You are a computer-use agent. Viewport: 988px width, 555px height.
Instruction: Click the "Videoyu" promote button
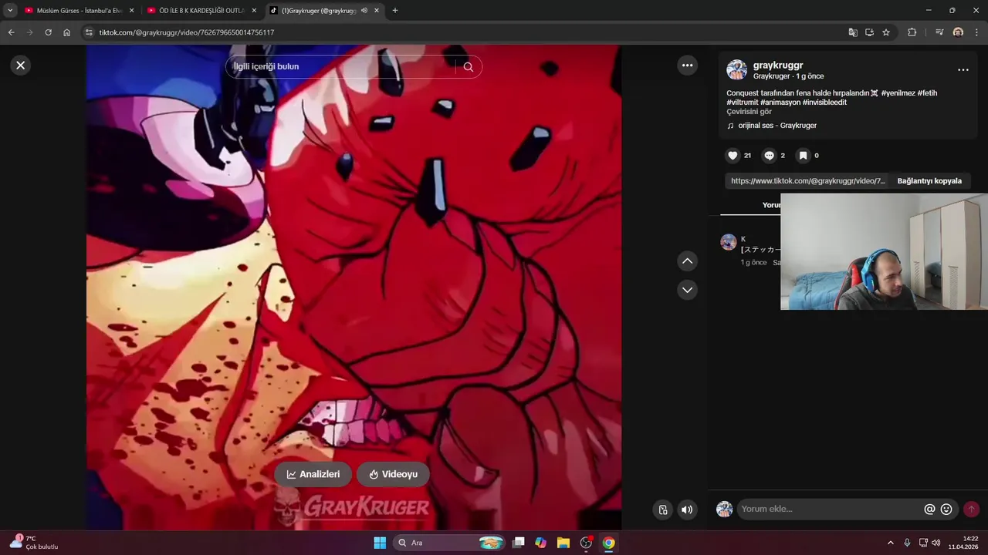[x=393, y=475]
